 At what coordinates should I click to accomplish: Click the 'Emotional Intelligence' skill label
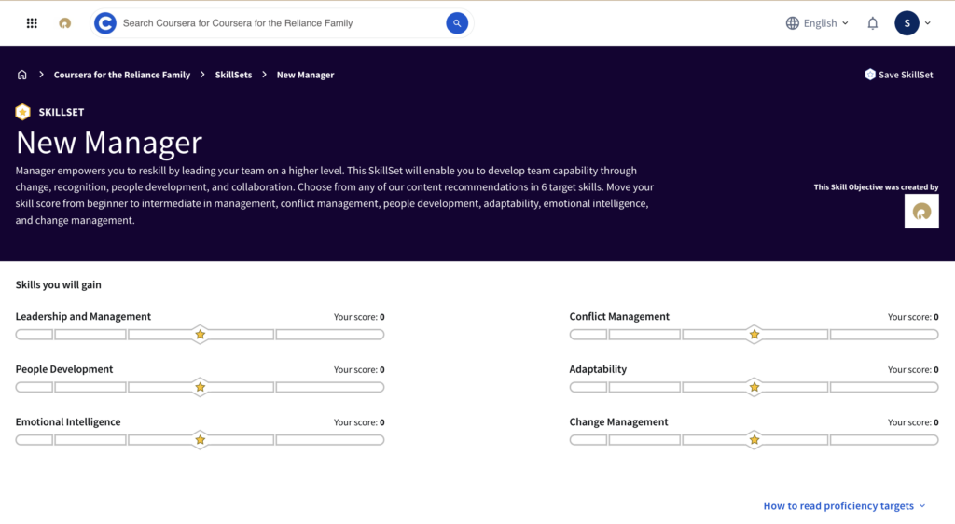click(67, 421)
